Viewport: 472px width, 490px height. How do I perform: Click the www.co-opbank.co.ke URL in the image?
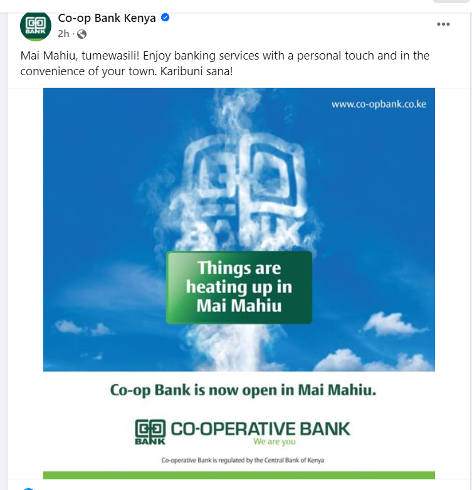pos(379,104)
